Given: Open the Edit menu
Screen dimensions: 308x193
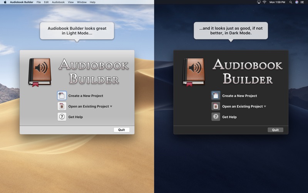Looking at the screenshot, I should click(46, 2).
